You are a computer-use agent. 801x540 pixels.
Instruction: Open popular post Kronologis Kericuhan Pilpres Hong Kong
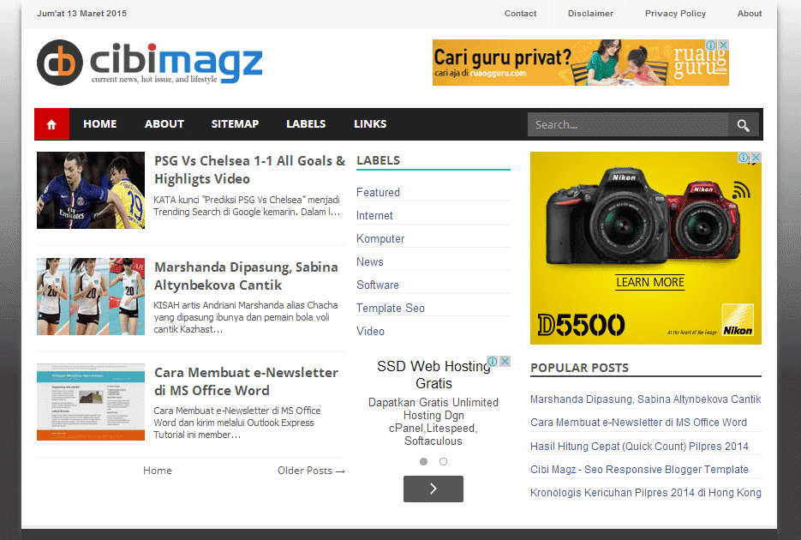point(646,493)
